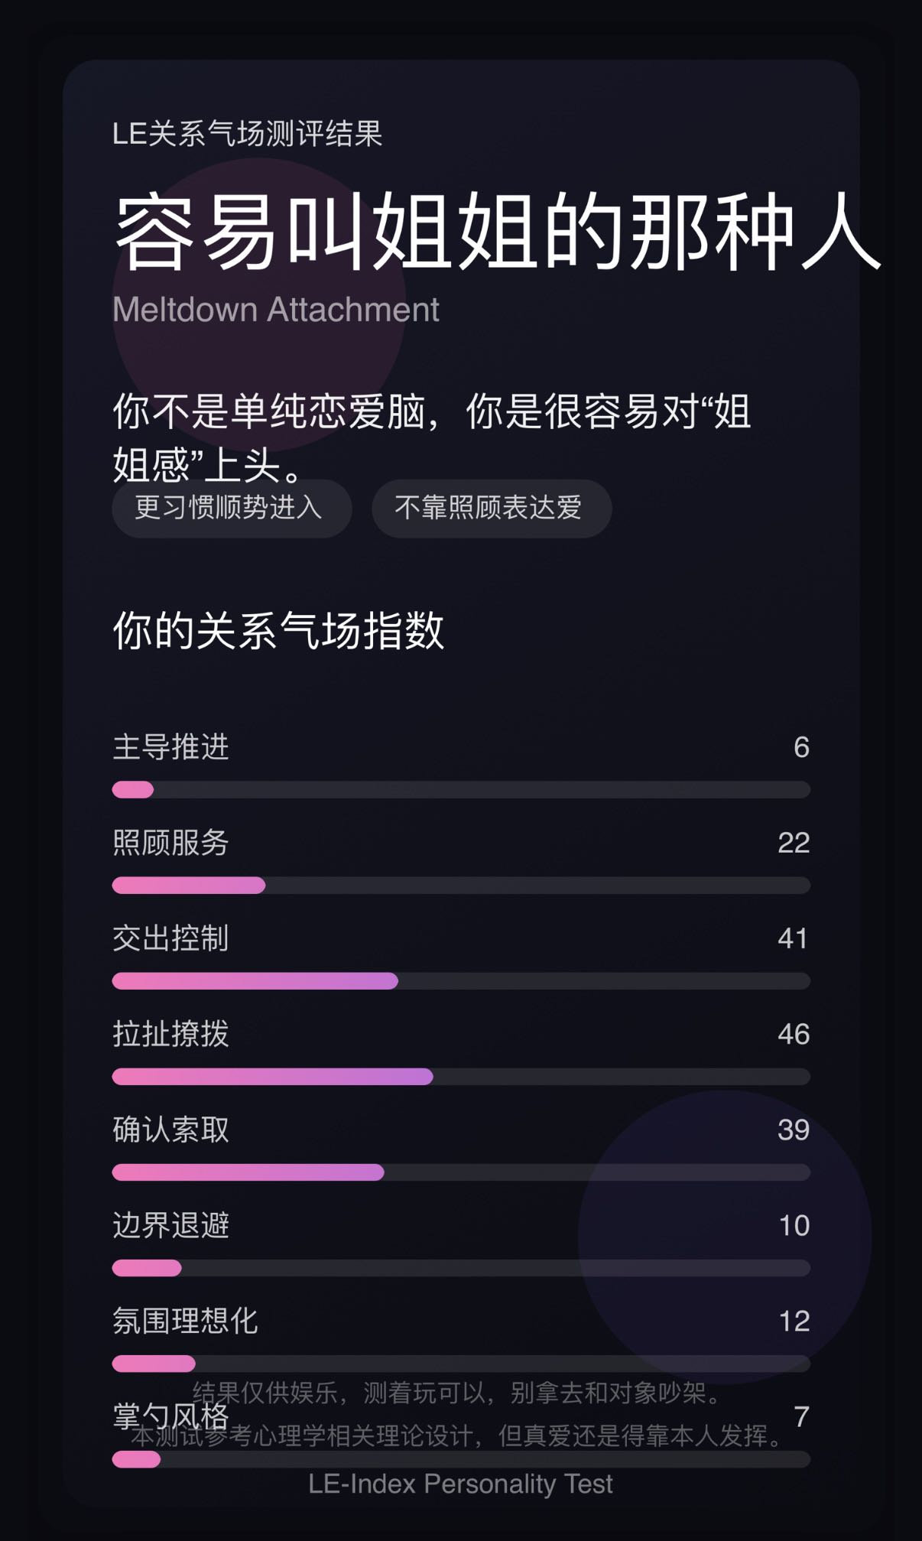Click the Meltdown Attachment subtitle

pyautogui.click(x=276, y=310)
